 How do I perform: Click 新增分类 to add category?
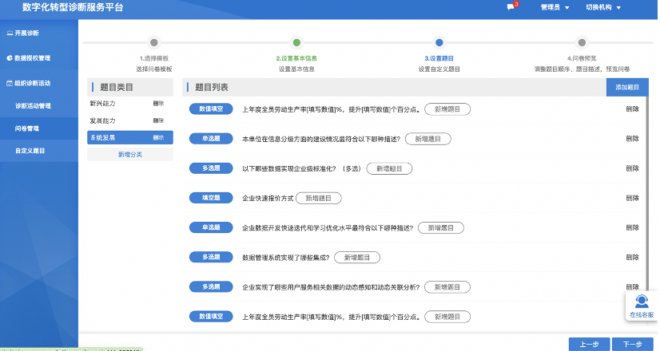pyautogui.click(x=130, y=154)
